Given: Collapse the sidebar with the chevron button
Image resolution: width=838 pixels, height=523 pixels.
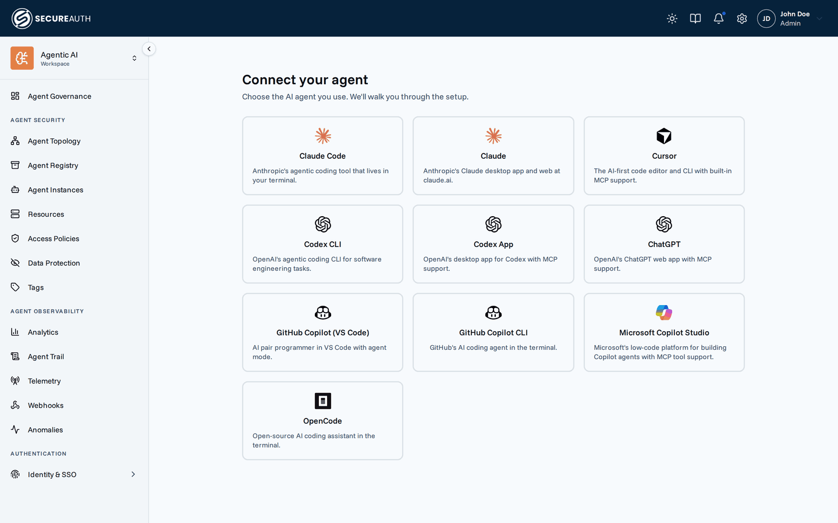Looking at the screenshot, I should pyautogui.click(x=149, y=49).
